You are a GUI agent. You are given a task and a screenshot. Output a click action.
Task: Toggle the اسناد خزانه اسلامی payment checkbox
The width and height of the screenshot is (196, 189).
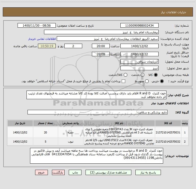pos(123,81)
